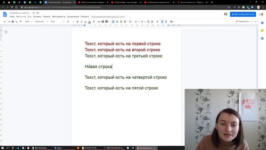Image resolution: width=266 pixels, height=150 pixels.
Task: Insert a link with chain icon
Action: (x=99, y=22)
